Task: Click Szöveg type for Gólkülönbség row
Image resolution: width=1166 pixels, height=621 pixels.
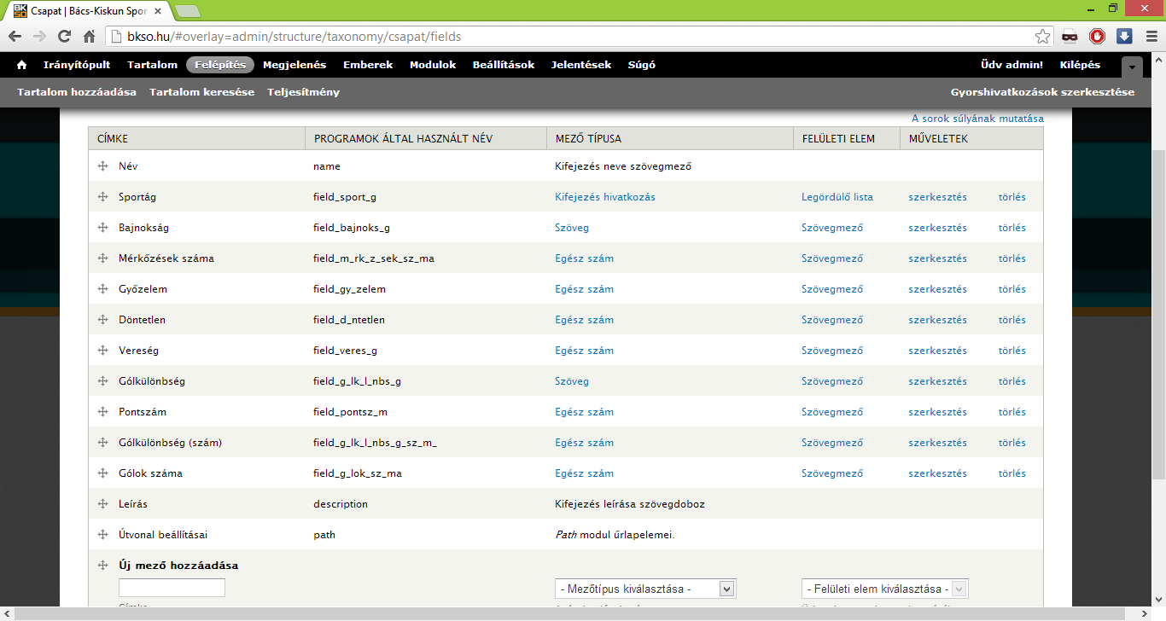Action: tap(572, 381)
